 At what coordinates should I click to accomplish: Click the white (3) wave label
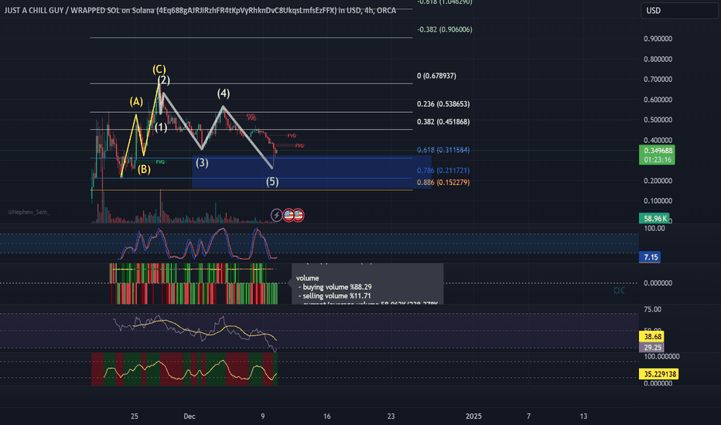(202, 162)
